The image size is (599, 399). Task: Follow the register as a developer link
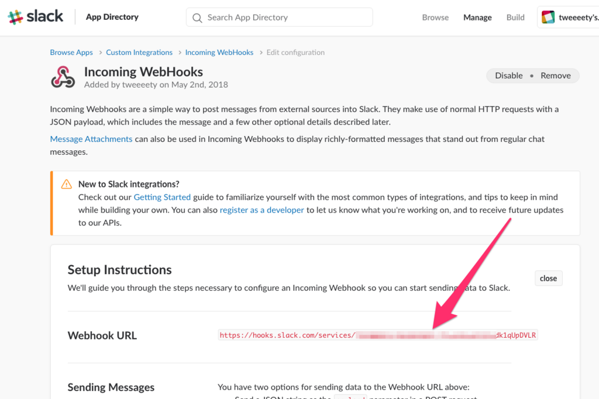coord(261,210)
